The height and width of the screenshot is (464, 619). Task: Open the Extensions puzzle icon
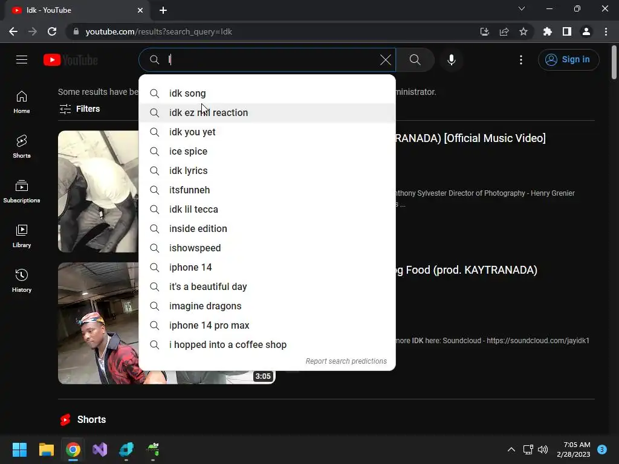(x=548, y=31)
